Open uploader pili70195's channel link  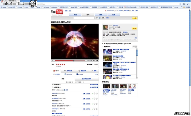point(115,25)
